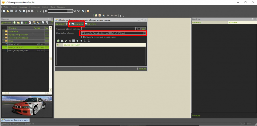Click the redo arrow icon
This screenshot has width=257, height=126.
click(x=41, y=11)
